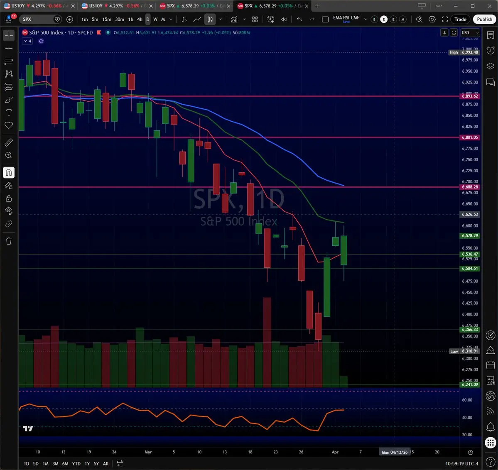Click the trash remove objects icon

click(9, 241)
